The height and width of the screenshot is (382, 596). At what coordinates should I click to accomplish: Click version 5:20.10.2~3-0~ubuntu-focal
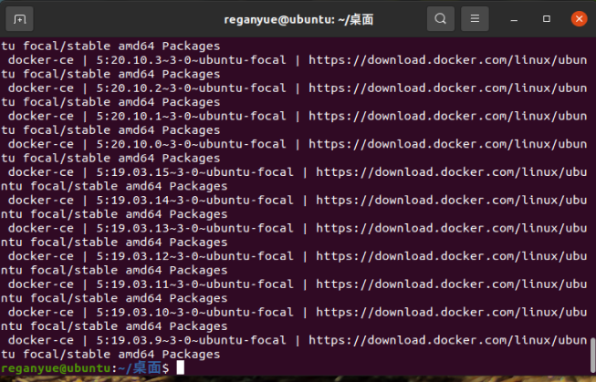[x=191, y=88]
